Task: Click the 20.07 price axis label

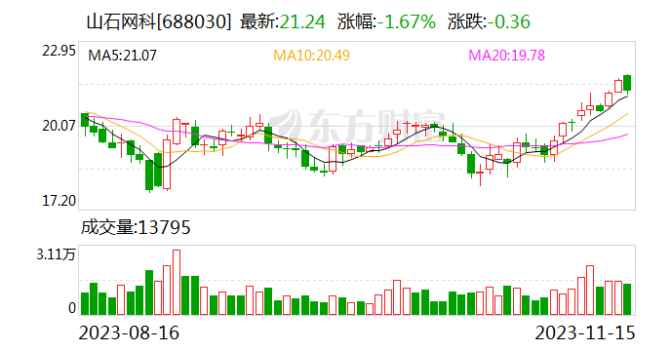Action: pyautogui.click(x=59, y=126)
